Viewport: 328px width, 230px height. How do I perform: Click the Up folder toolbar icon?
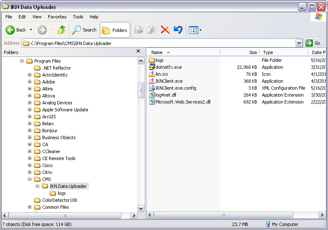point(62,30)
